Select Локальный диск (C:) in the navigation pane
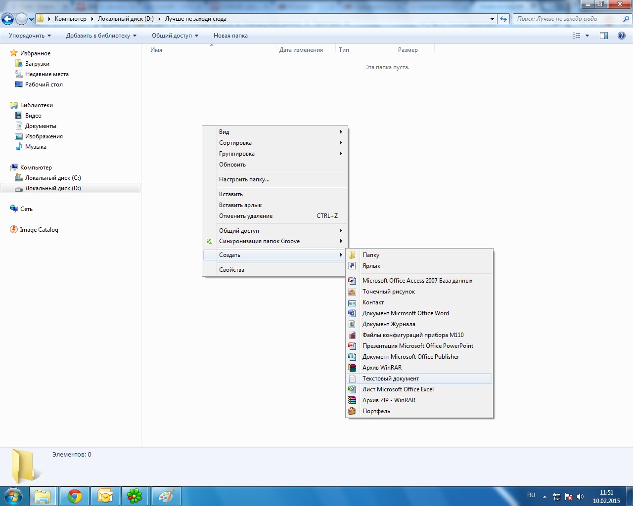The width and height of the screenshot is (633, 506). (x=53, y=178)
